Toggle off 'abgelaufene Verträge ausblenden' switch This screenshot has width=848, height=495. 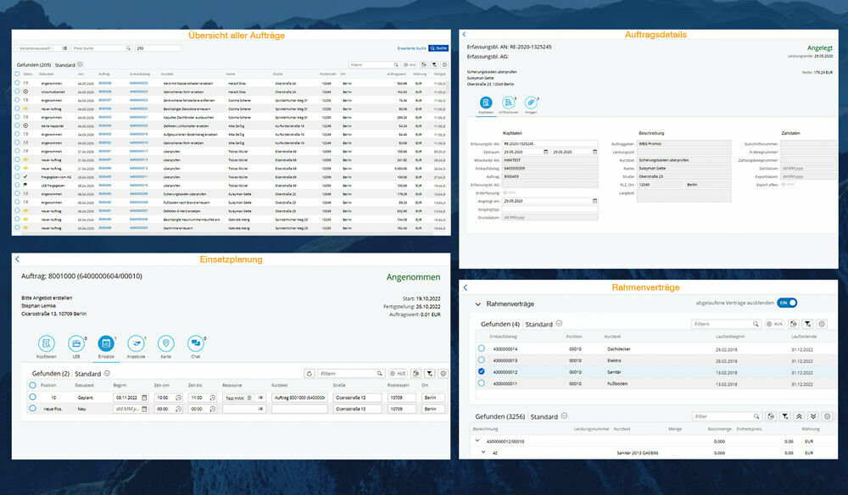[787, 303]
